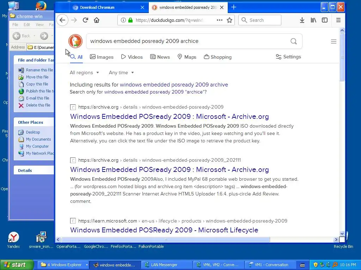
Task: Open DuckDuckGo Settings dropdown
Action: 288,57
